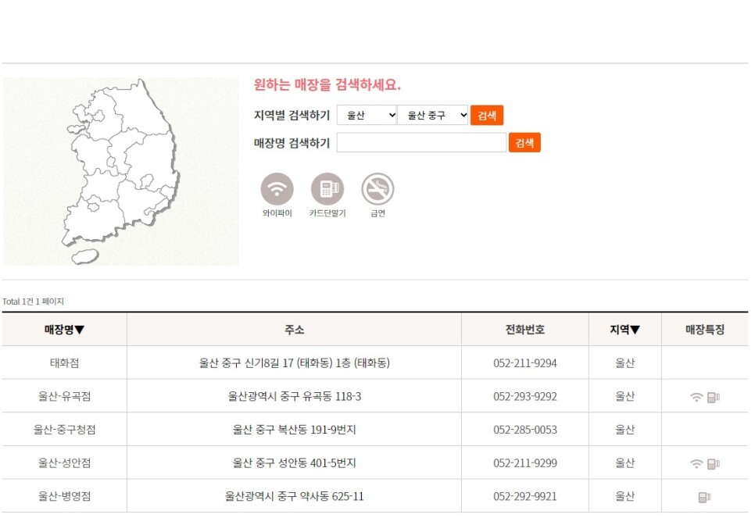This screenshot has height=518, width=755.
Task: Select store name 태화점
Action: [x=65, y=363]
